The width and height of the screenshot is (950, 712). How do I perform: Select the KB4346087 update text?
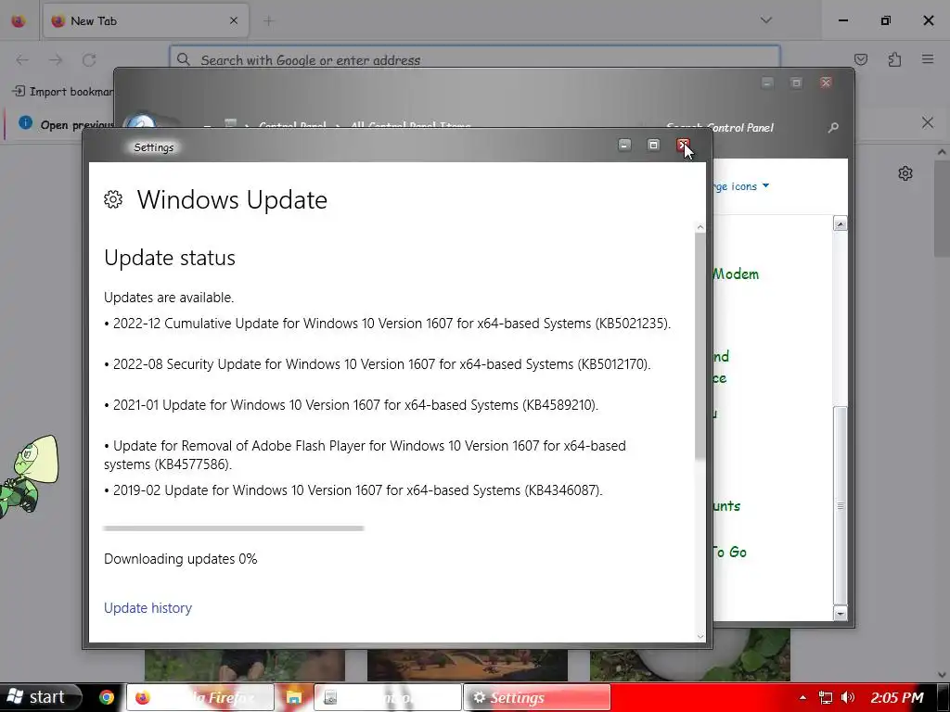click(353, 490)
